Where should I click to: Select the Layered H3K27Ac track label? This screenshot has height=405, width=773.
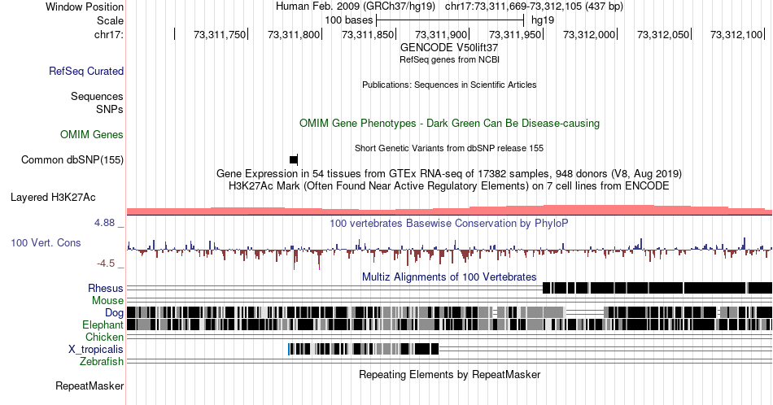pyautogui.click(x=53, y=197)
